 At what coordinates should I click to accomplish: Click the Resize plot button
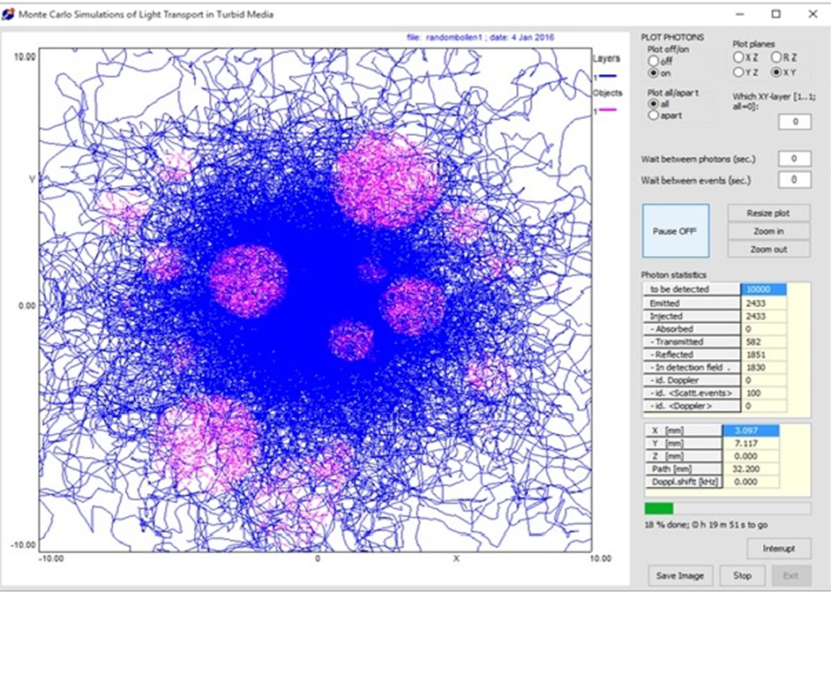[x=767, y=213]
